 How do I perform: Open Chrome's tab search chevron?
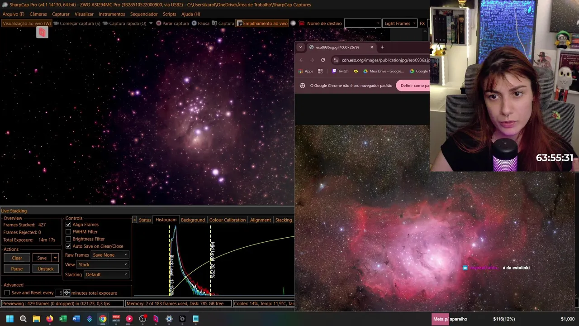[300, 47]
